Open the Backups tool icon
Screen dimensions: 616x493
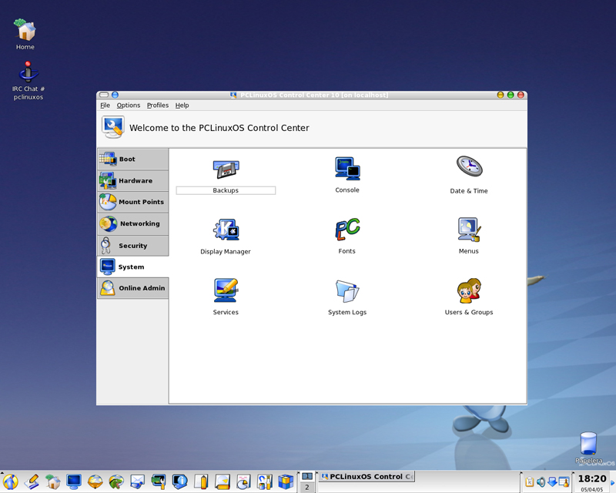tap(226, 169)
